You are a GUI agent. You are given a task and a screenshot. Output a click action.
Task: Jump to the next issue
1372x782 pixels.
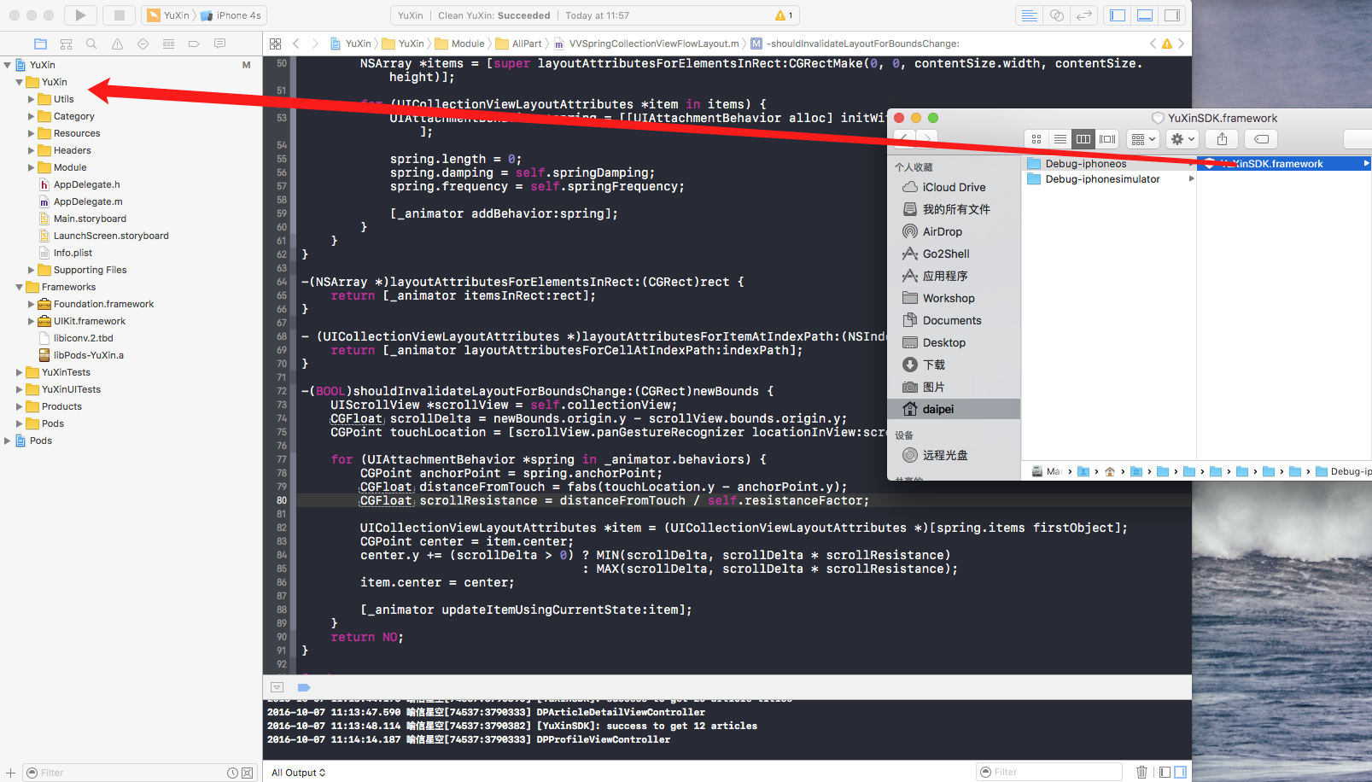(1182, 44)
